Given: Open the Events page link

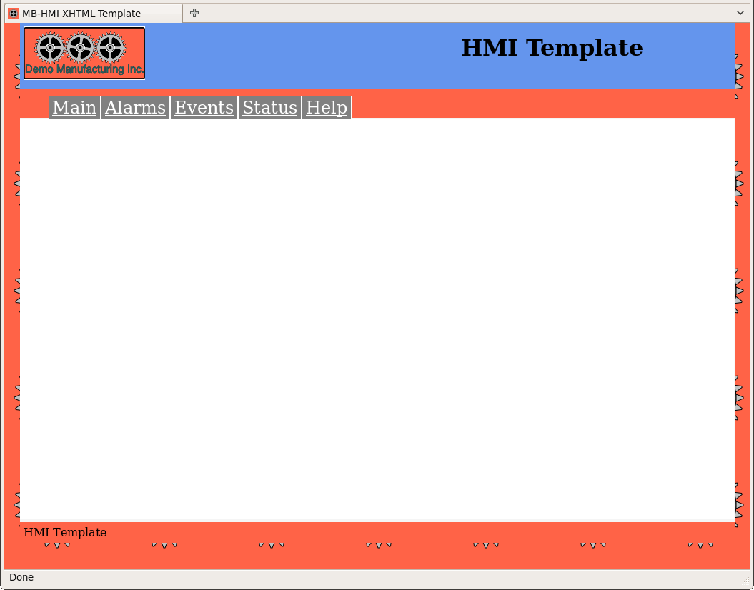Looking at the screenshot, I should (204, 107).
